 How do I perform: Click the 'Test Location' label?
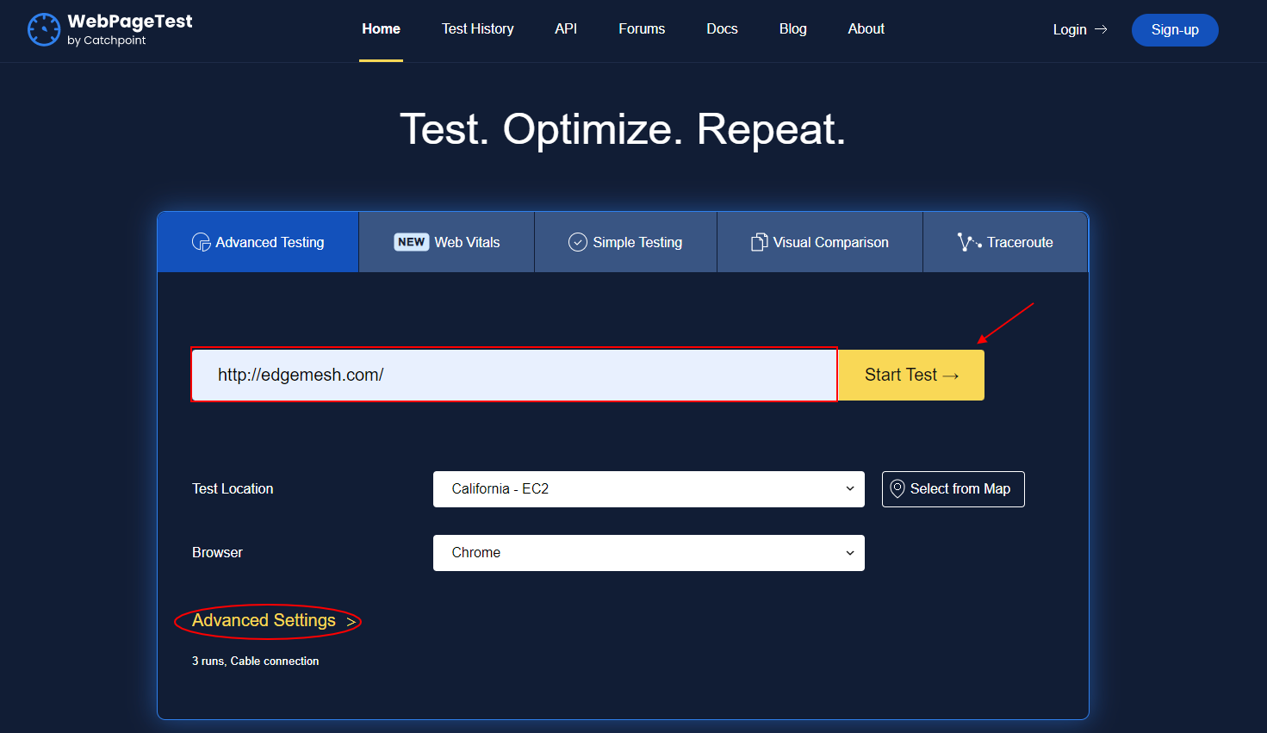pyautogui.click(x=233, y=488)
